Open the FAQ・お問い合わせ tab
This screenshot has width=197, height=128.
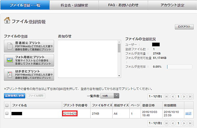coord(123,5)
